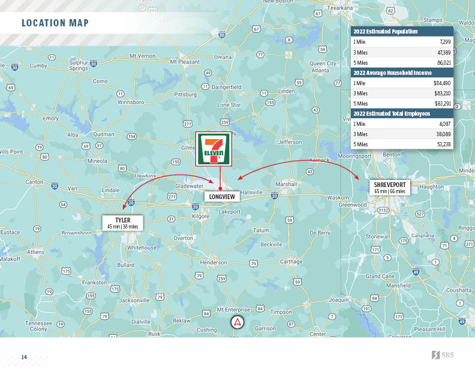Click the Greenwood town label
Viewport: 475px width, 367px height.
coord(353,204)
